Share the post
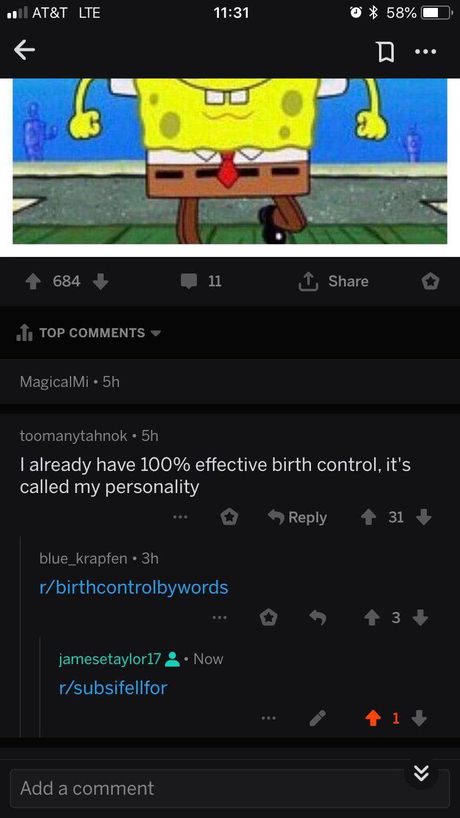The width and height of the screenshot is (460, 818). pos(333,281)
